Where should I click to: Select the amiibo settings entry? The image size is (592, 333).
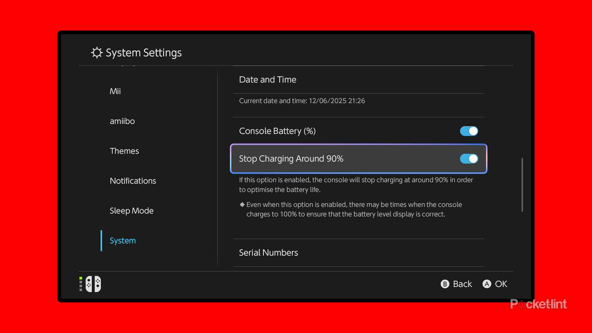[x=122, y=121]
